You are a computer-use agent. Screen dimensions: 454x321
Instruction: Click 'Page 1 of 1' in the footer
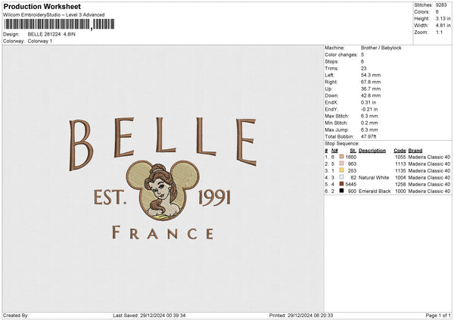click(438, 315)
